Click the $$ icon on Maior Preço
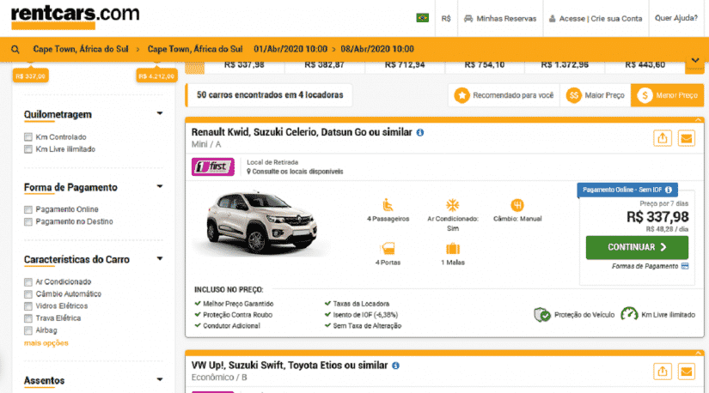The width and height of the screenshot is (709, 393). click(573, 95)
